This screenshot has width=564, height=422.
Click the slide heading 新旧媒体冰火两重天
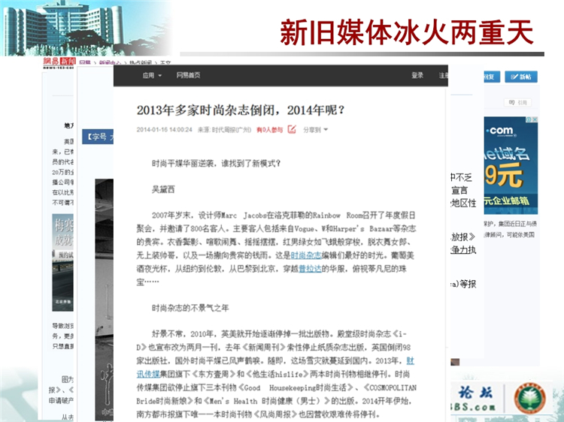tap(406, 33)
